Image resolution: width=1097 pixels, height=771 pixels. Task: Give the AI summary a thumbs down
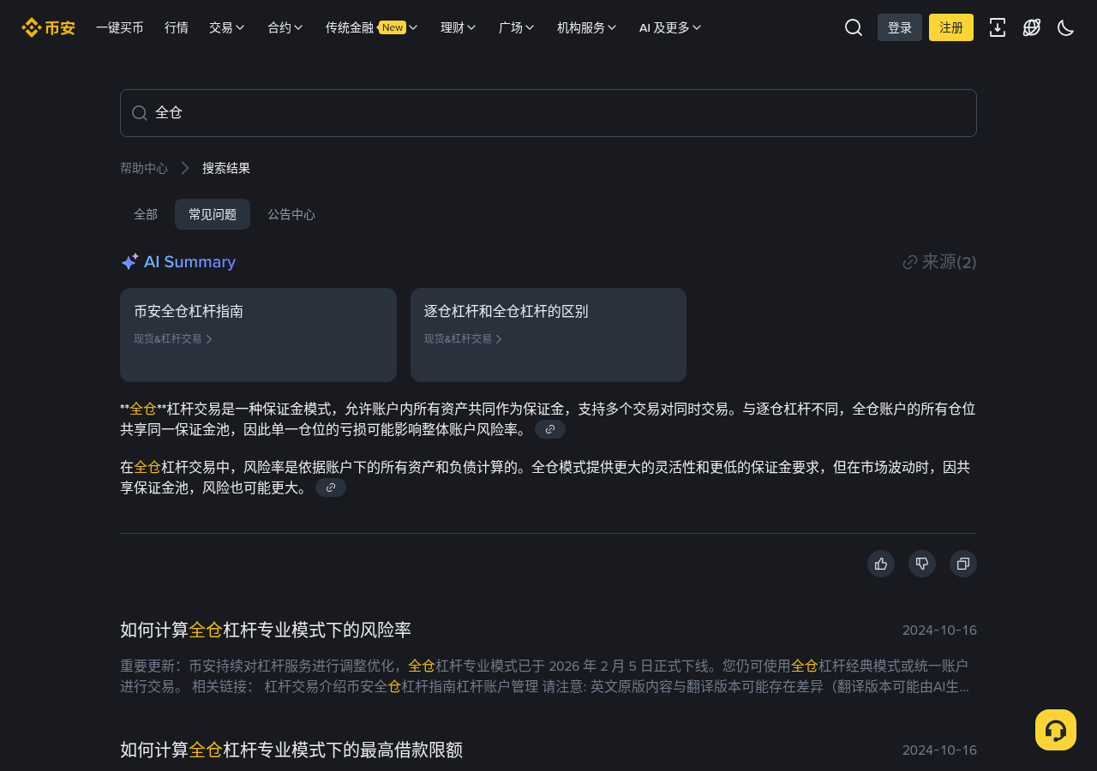pos(922,564)
